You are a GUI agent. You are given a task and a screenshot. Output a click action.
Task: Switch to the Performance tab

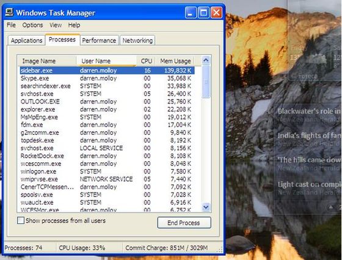tap(99, 40)
